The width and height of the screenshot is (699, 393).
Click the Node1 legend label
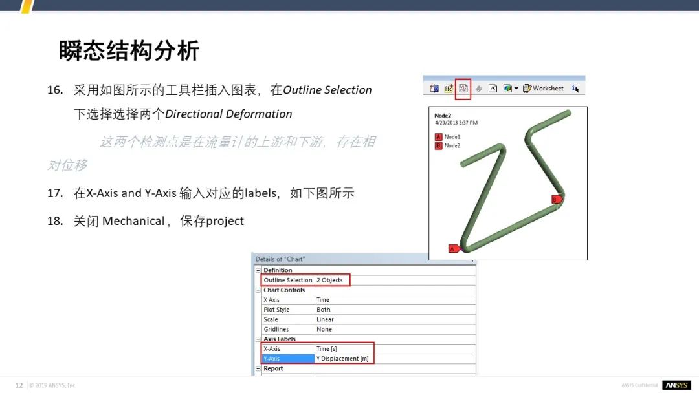[452, 137]
